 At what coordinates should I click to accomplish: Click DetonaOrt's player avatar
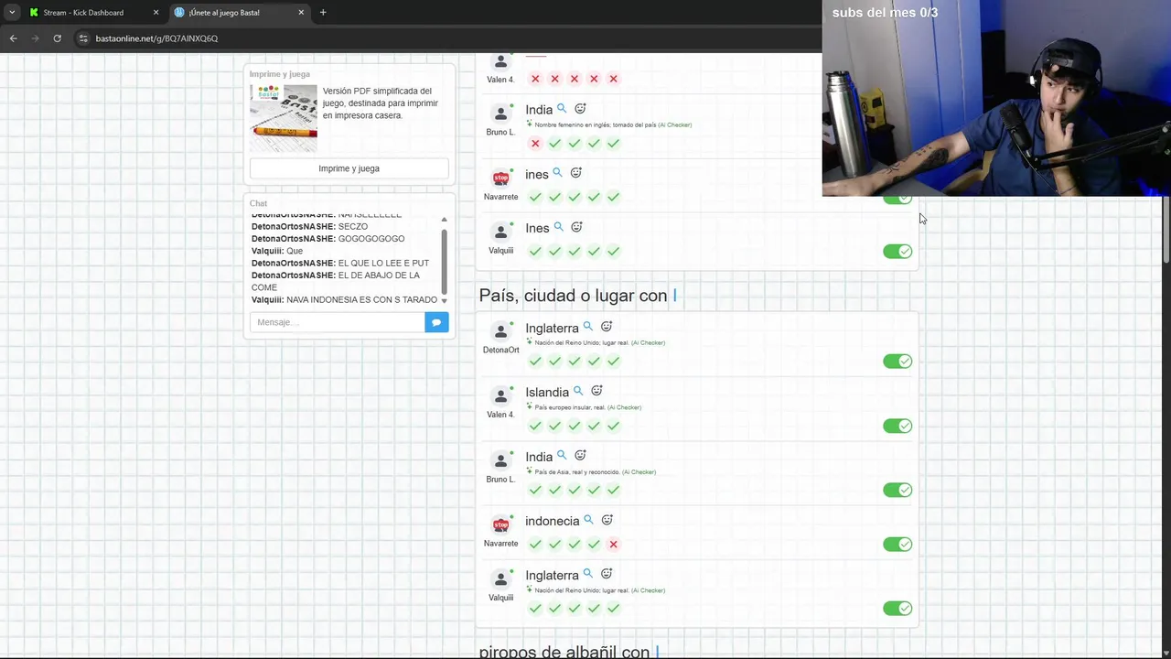500,331
